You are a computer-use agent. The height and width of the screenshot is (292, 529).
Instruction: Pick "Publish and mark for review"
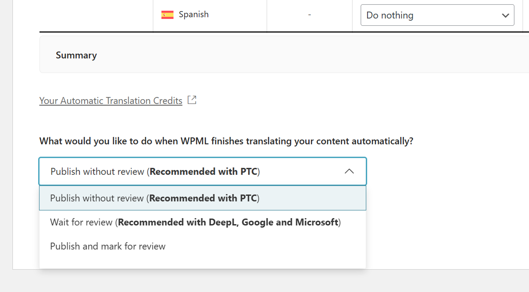coord(108,246)
